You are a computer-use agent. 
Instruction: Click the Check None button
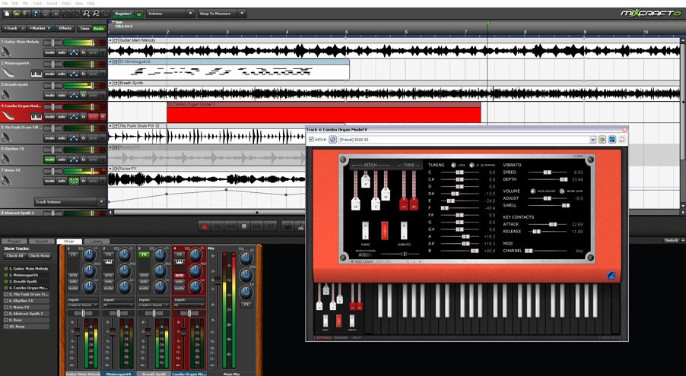point(39,256)
